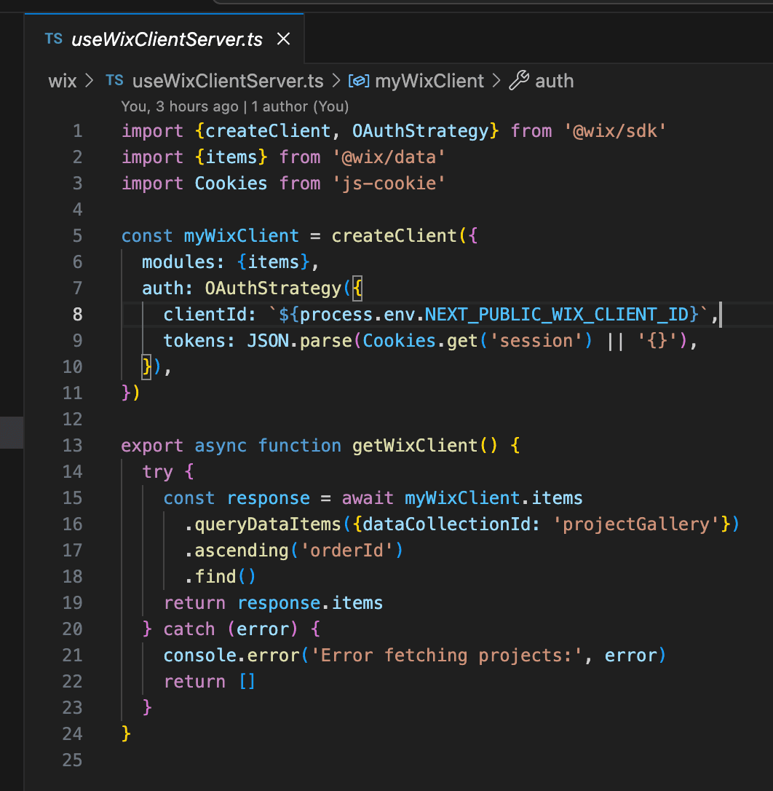Image resolution: width=773 pixels, height=791 pixels.
Task: Click the "auth:" property on line 7
Action: (x=167, y=288)
